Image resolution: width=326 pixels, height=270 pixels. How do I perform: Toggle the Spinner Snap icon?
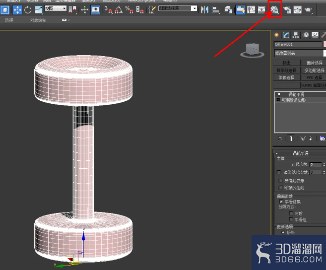[x=140, y=9]
